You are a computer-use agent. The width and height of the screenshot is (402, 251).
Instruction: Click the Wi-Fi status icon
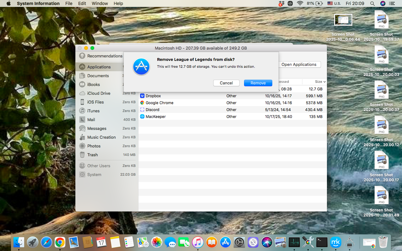[300, 3]
